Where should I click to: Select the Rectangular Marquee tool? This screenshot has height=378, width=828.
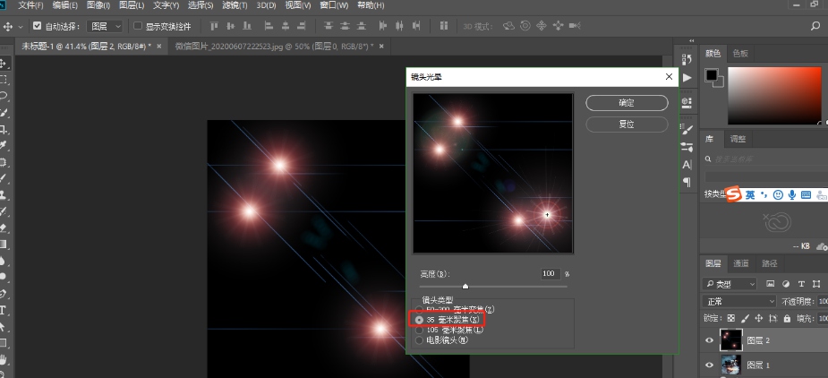4,80
